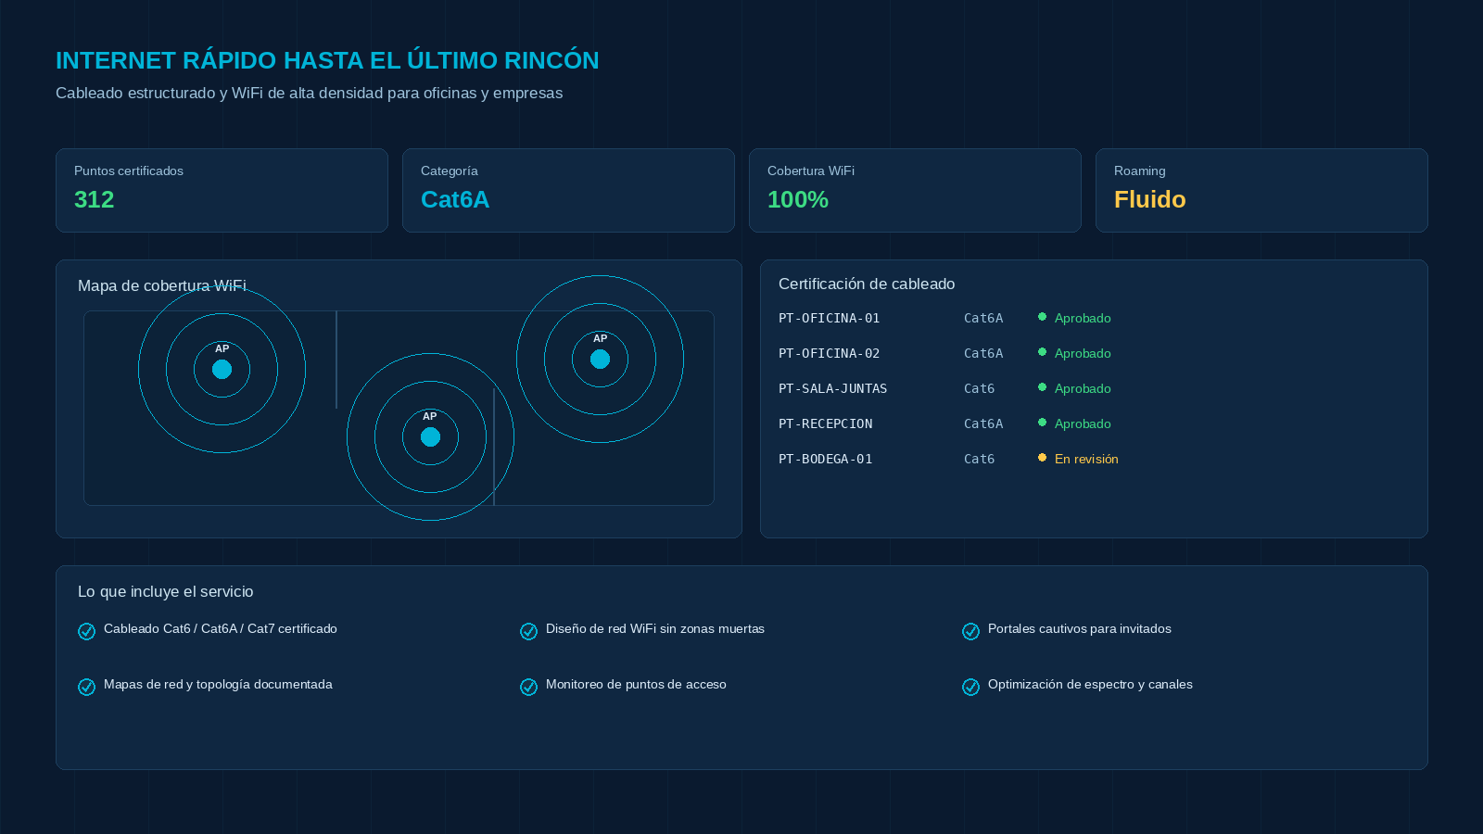
Task: Select the right AP node on the map
Action: pos(601,360)
